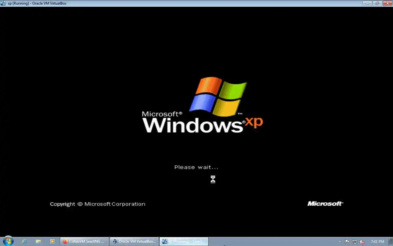Open the Action Center flag icon
The width and height of the screenshot is (393, 246).
347,242
